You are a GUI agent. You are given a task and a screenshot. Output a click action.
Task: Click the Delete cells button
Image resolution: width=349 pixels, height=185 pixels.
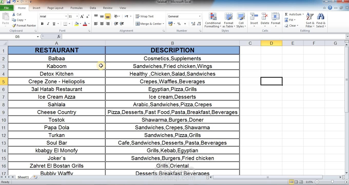[x=265, y=20]
